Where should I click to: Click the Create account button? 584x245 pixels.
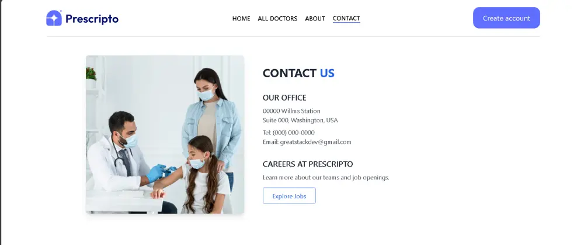click(506, 18)
